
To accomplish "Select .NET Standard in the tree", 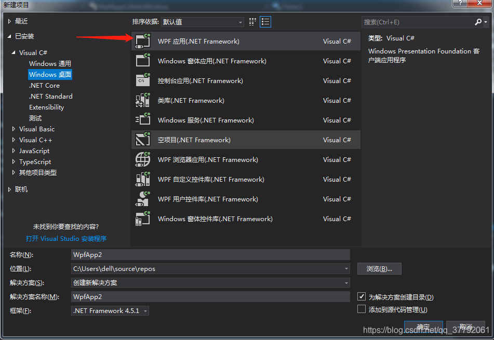I will [51, 97].
